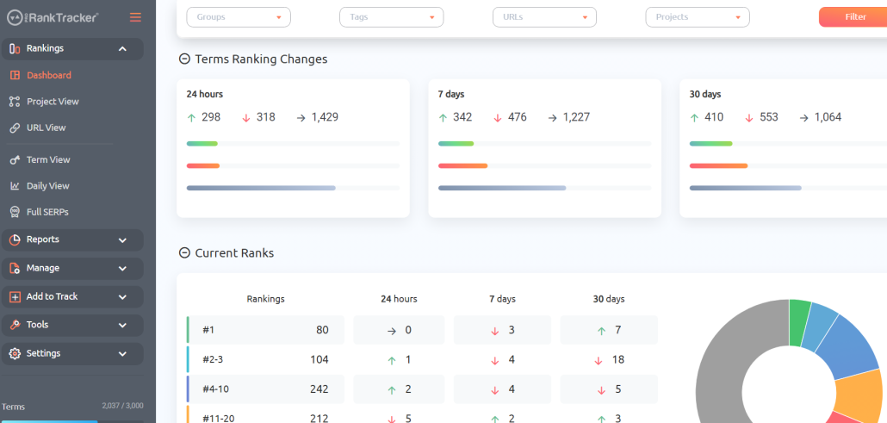Image resolution: width=887 pixels, height=423 pixels.
Task: Click the 24 hours green up progress bar
Action: pyautogui.click(x=202, y=144)
